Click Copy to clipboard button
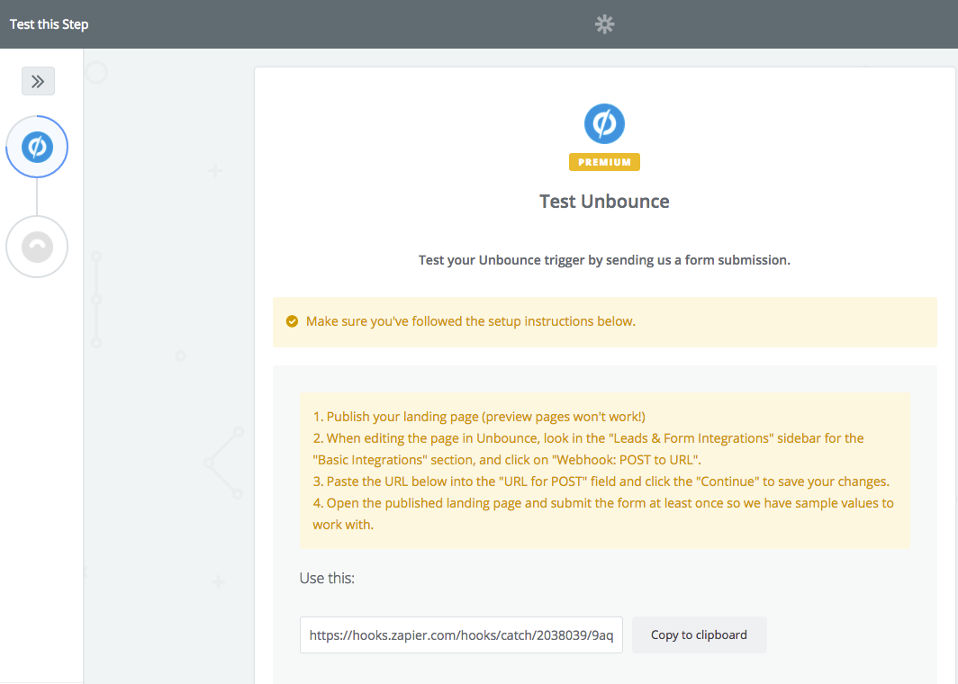The width and height of the screenshot is (958, 684). pyautogui.click(x=699, y=635)
